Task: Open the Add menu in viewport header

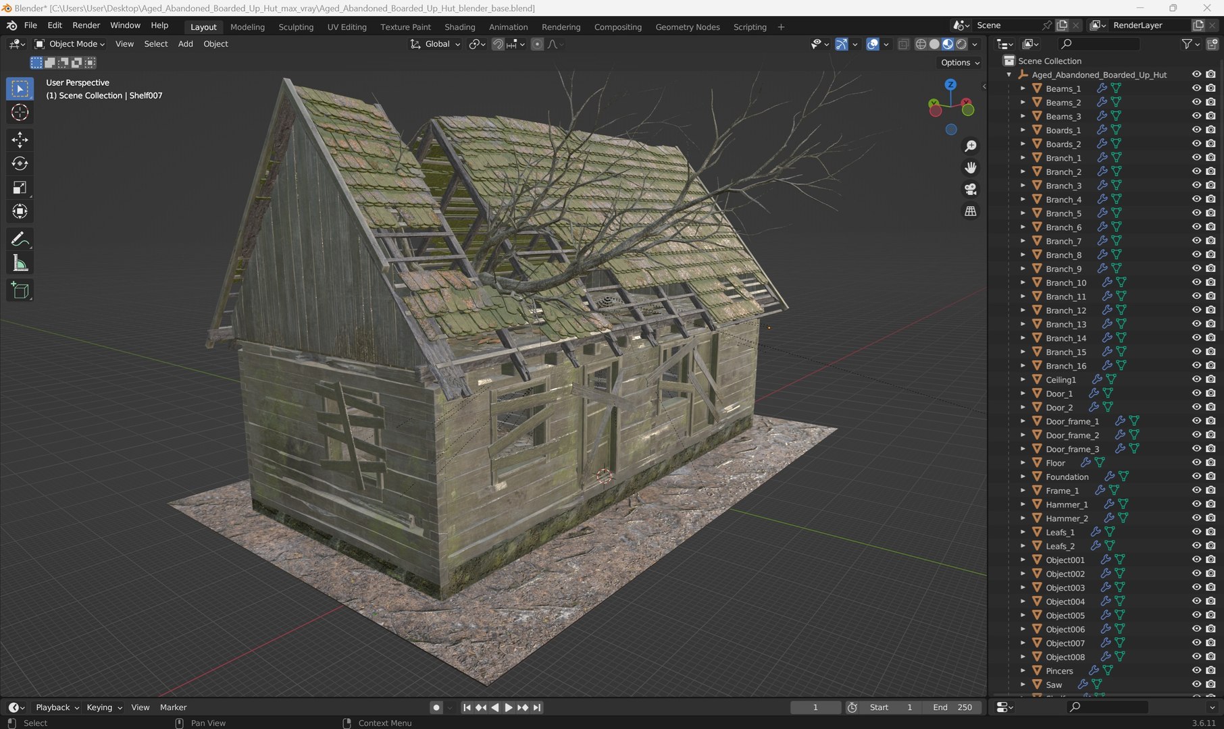Action: pyautogui.click(x=185, y=44)
